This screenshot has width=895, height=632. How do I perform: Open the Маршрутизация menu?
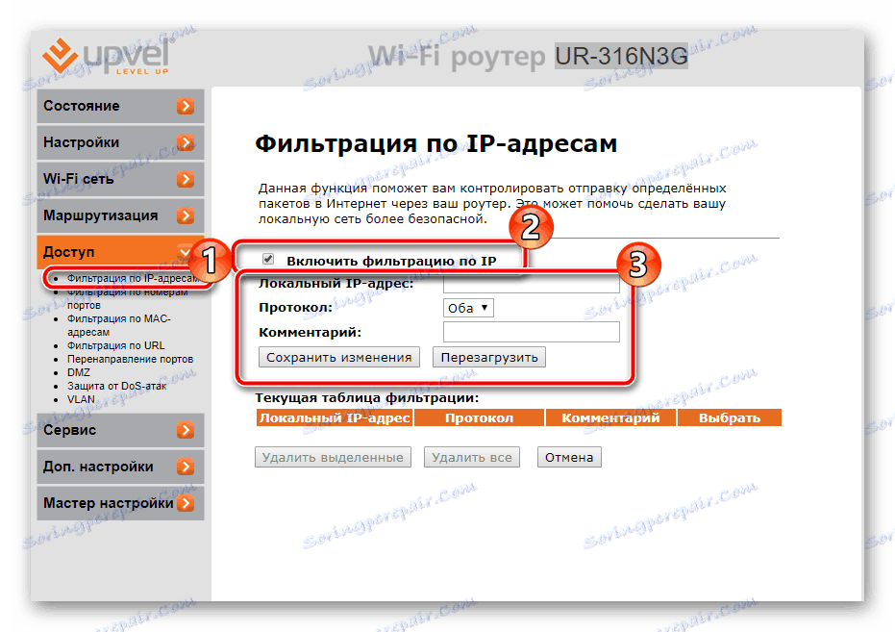point(120,215)
